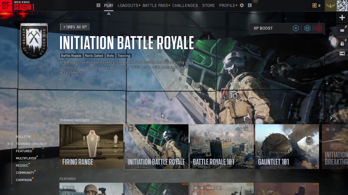Click the collapse side panel arrow icon
The width and height of the screenshot is (348, 195).
(x=342, y=54)
